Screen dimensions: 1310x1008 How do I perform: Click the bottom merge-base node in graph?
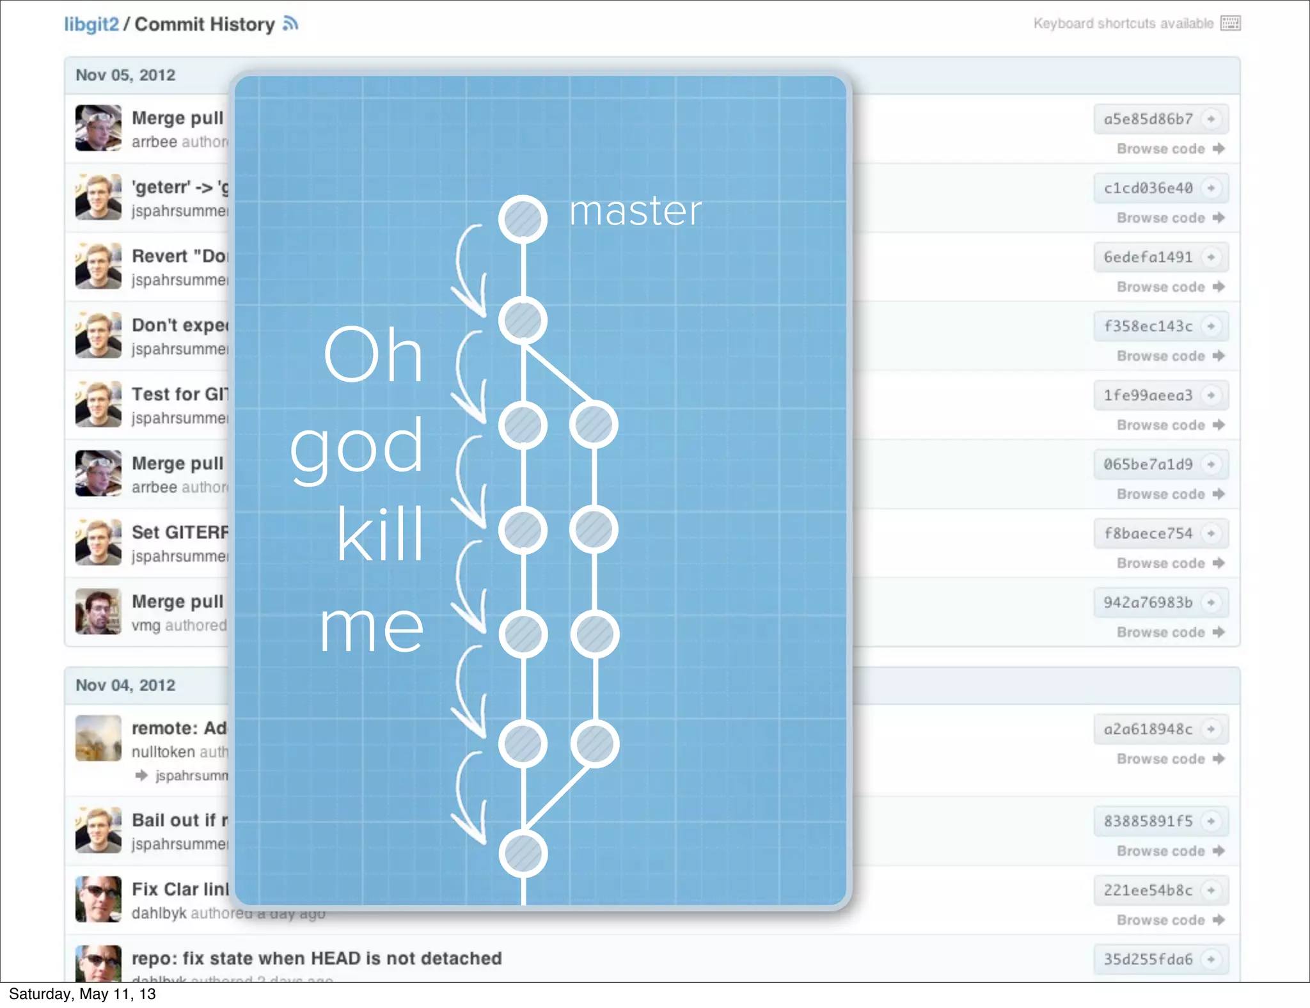point(523,854)
